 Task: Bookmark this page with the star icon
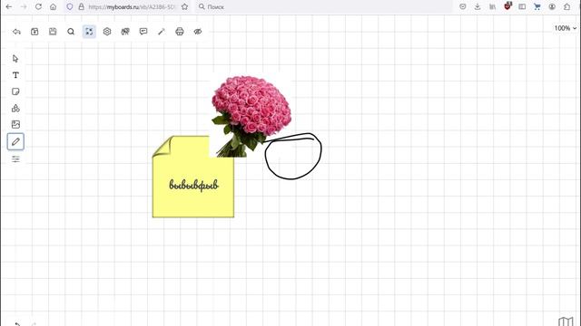pos(184,6)
